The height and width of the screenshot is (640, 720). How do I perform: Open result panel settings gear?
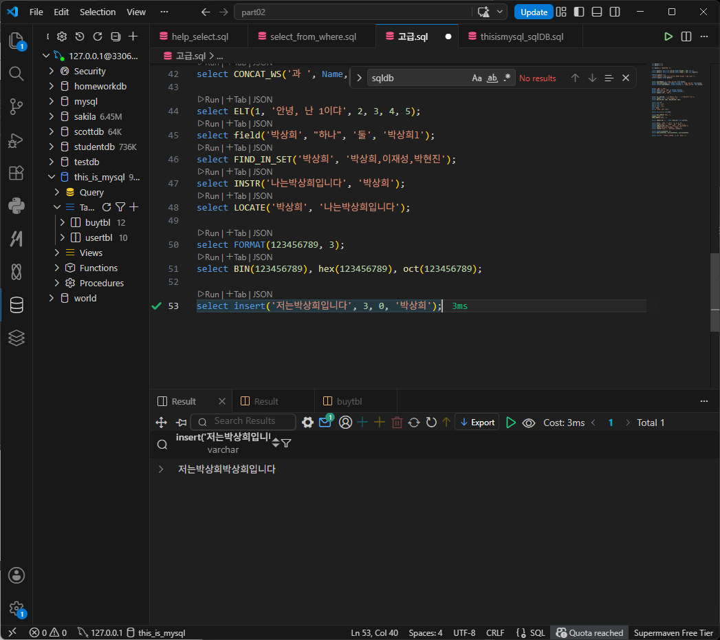click(307, 423)
